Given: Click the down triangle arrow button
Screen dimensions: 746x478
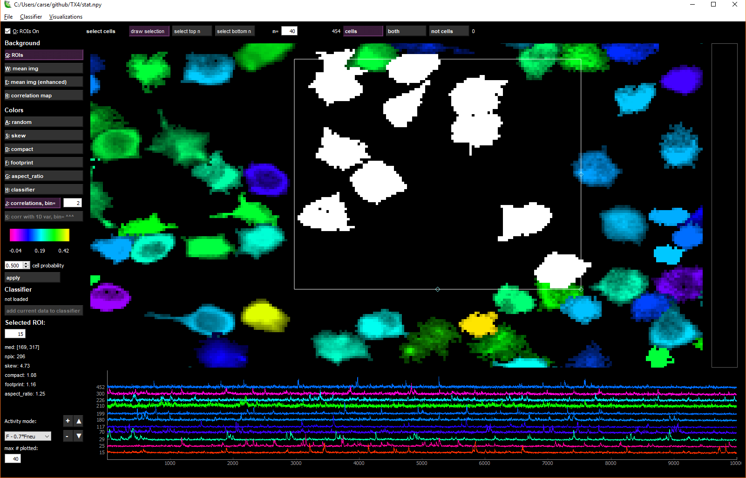Looking at the screenshot, I should 79,437.
